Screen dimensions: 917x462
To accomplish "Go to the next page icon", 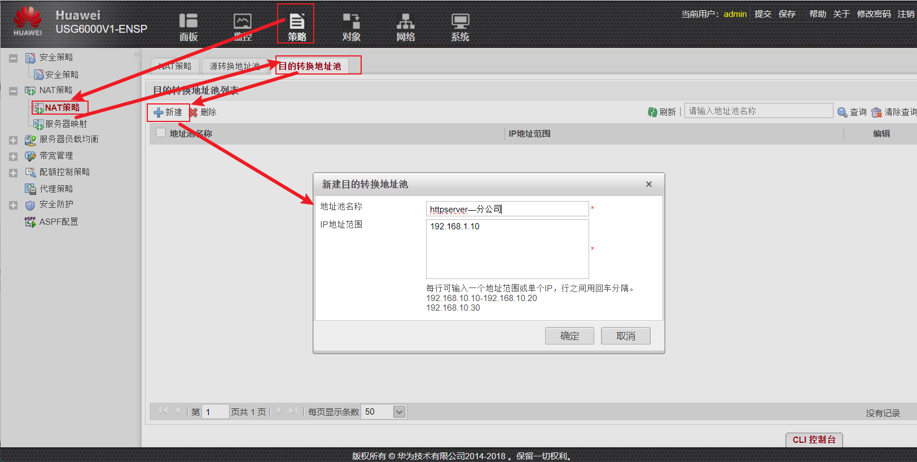I will pos(279,411).
